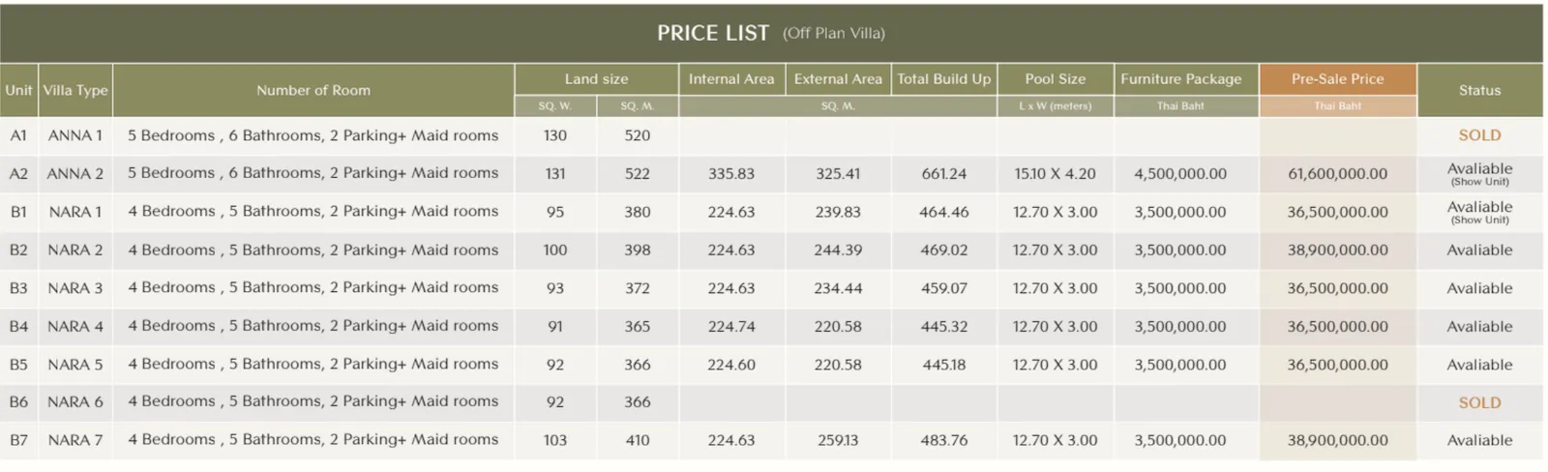This screenshot has height=472, width=1548.
Task: Select the 38,900,000.00 price for NARA 2
Action: [x=1337, y=250]
